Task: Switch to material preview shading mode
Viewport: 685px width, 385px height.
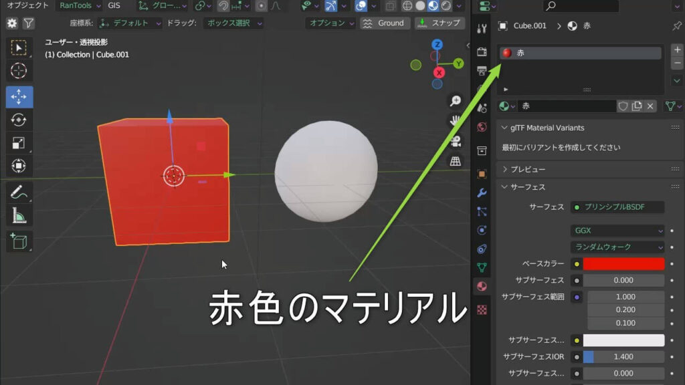Action: (433, 5)
